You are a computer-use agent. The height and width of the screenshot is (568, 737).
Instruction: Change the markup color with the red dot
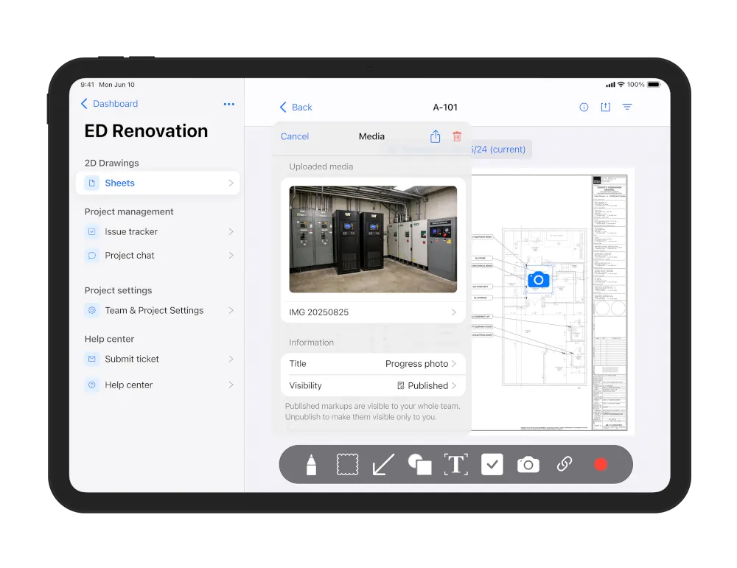coord(601,464)
